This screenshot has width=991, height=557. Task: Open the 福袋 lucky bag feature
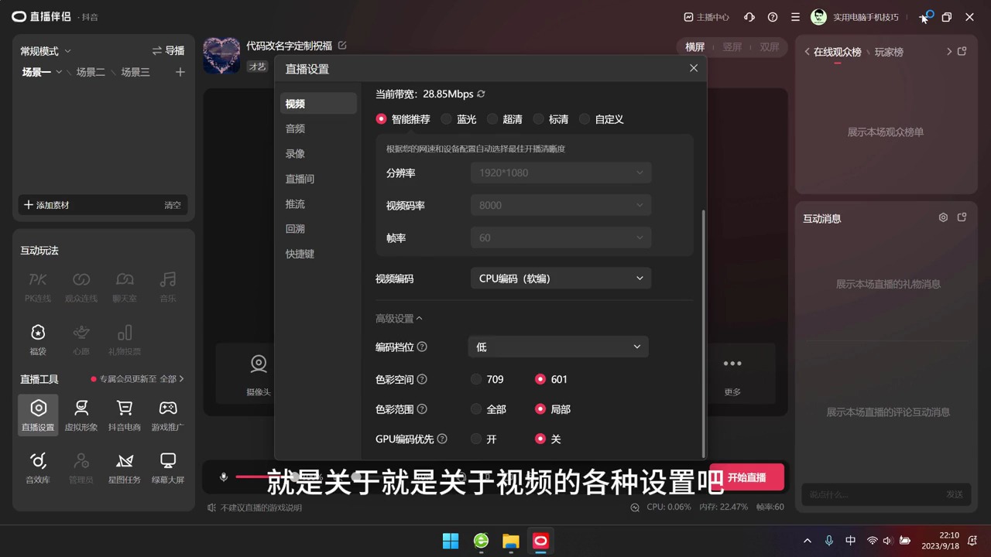click(x=38, y=339)
